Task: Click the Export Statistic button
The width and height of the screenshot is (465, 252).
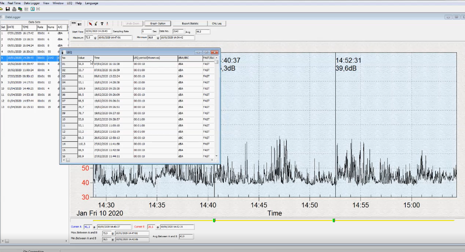Action: pyautogui.click(x=190, y=24)
